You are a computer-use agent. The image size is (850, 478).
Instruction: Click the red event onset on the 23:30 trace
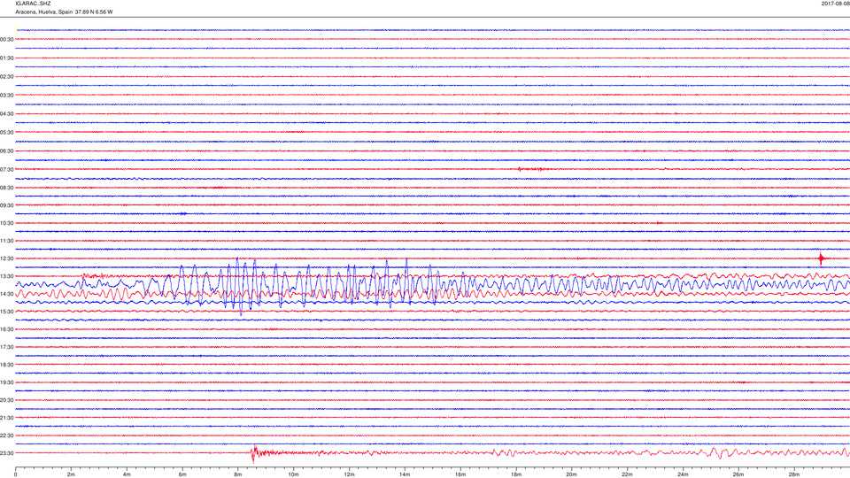point(254,453)
